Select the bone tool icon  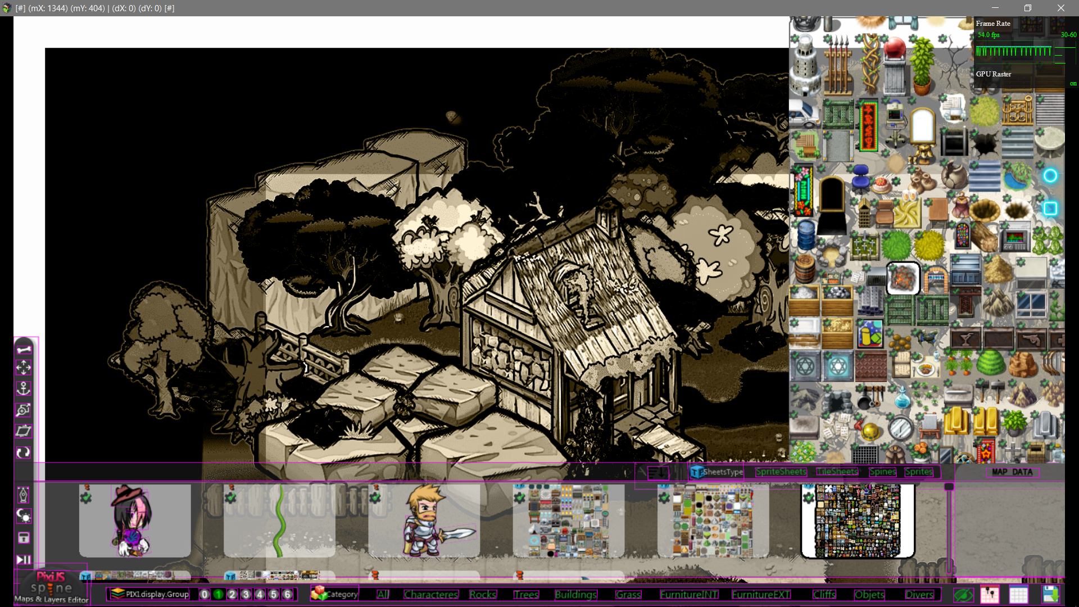[24, 350]
